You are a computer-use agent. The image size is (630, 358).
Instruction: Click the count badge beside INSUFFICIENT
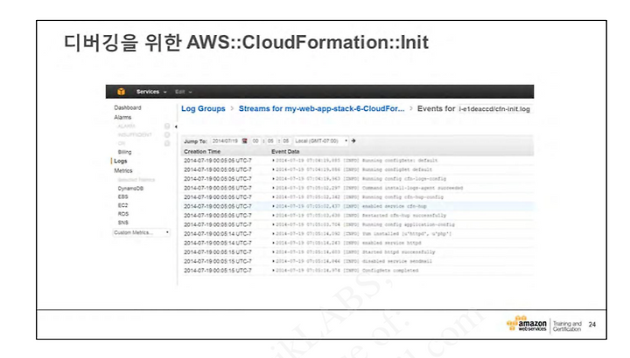[x=167, y=134]
